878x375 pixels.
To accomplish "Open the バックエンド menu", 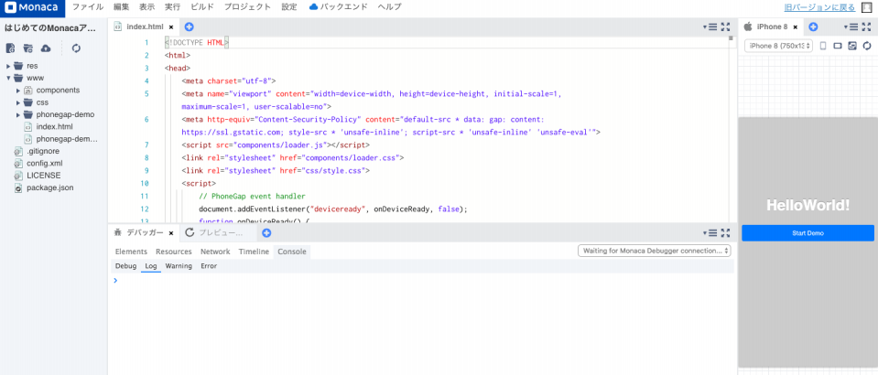I will pyautogui.click(x=338, y=7).
